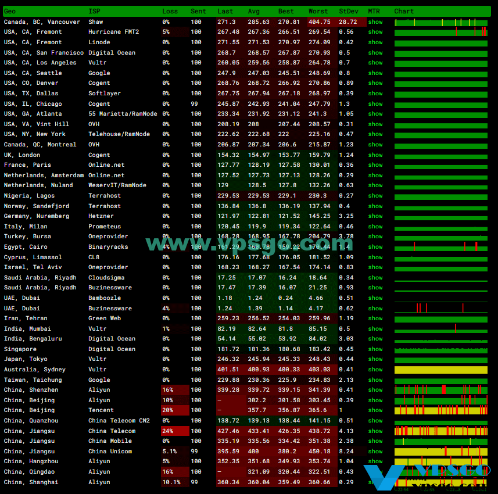The height and width of the screenshot is (494, 498).
Task: Open the Sydney Vultr yellow latency chart
Action: (x=441, y=370)
